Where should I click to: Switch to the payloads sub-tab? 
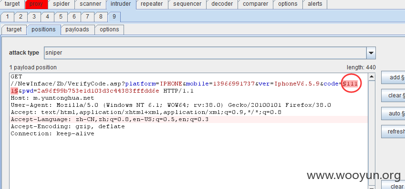click(77, 29)
